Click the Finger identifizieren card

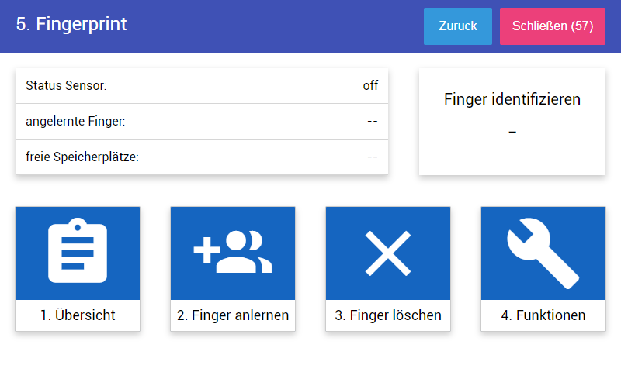tap(512, 122)
